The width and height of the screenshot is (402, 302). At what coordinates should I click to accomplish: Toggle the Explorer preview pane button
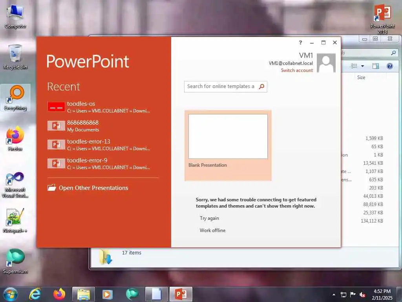(x=376, y=66)
